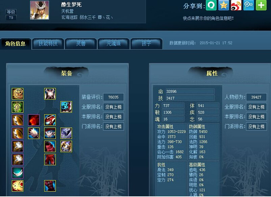Share to Sina Weibo icon

(236, 5)
